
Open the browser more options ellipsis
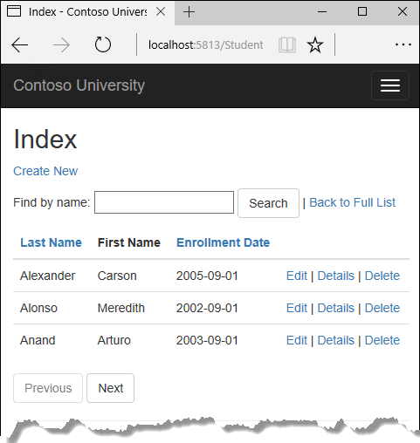click(x=403, y=44)
